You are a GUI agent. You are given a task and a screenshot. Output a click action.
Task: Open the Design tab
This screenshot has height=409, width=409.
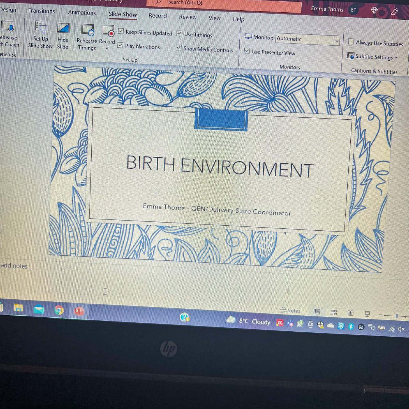click(x=8, y=10)
